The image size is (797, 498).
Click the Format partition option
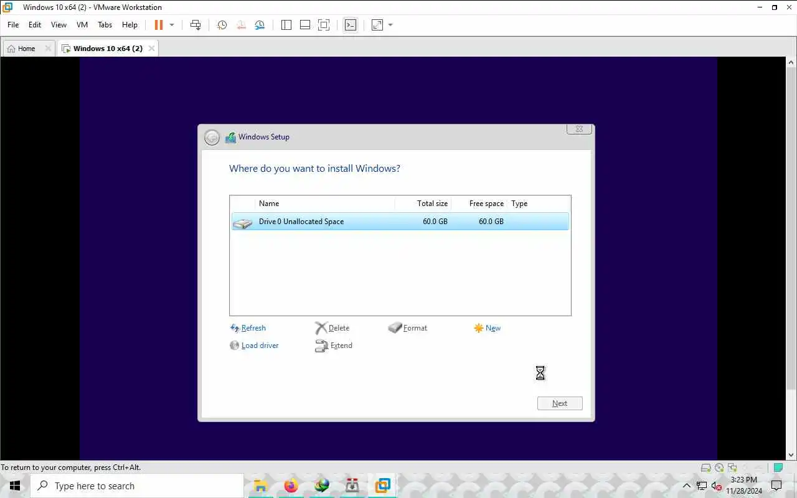pos(408,328)
